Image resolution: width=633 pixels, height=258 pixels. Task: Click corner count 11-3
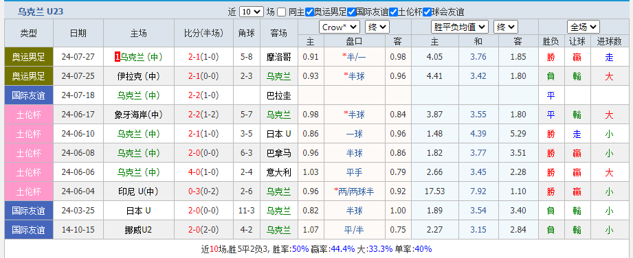point(246,211)
